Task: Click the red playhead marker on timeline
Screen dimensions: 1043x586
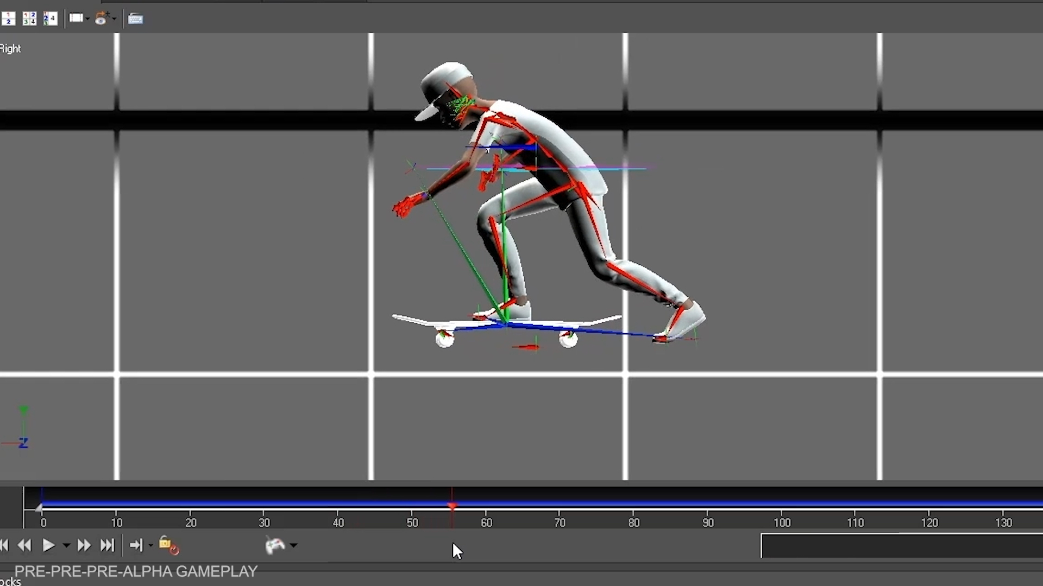Action: pyautogui.click(x=452, y=506)
